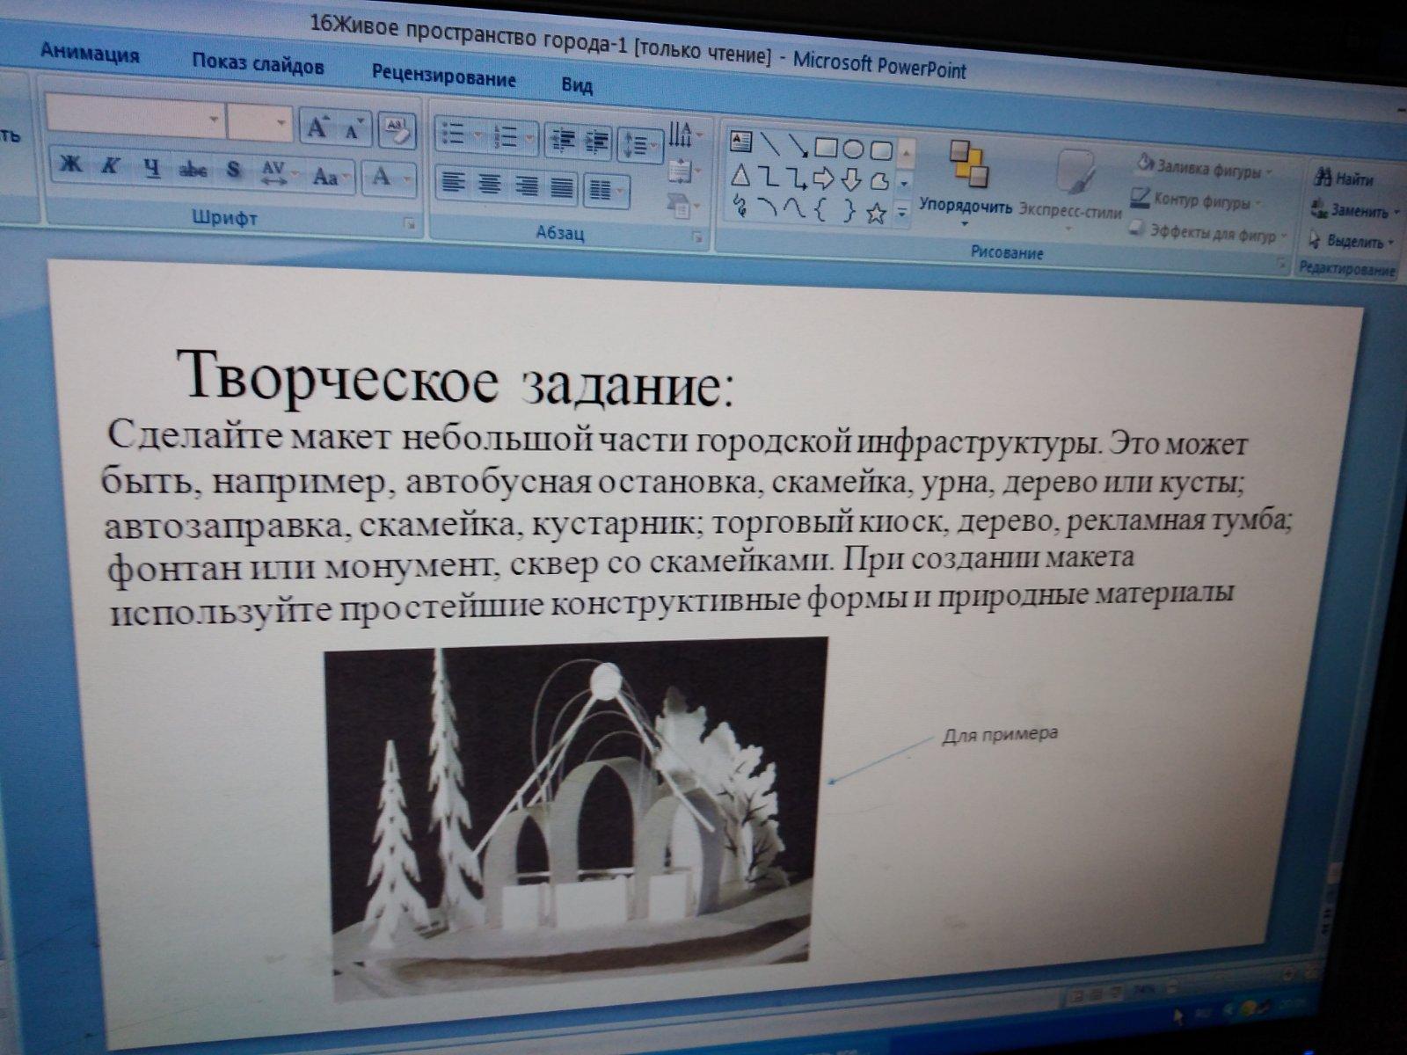1407x1055 pixels.
Task: Click the increase font size icon
Action: [x=317, y=128]
